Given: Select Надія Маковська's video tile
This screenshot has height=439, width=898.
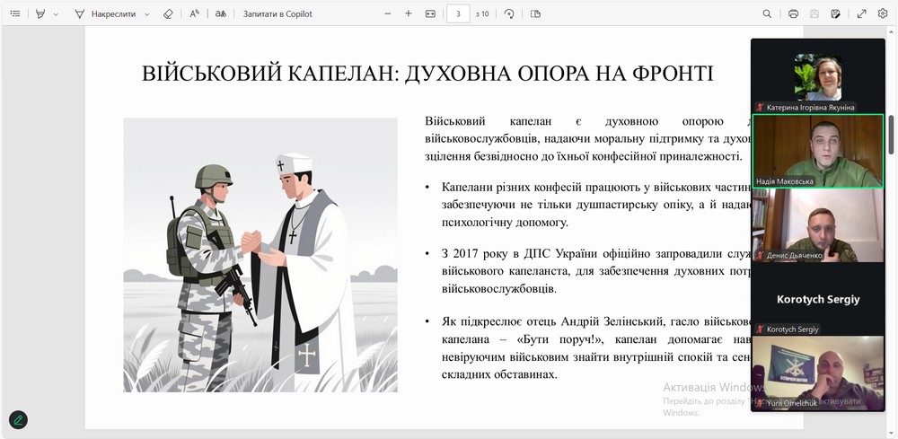Looking at the screenshot, I should 818,150.
